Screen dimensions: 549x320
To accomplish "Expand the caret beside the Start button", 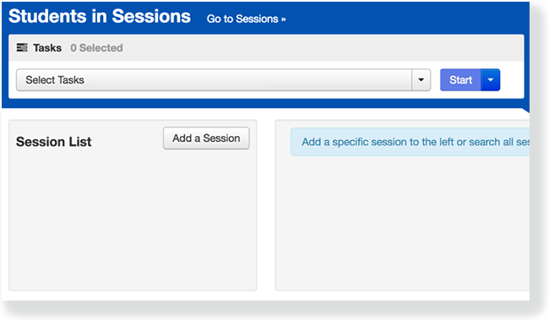I will tap(491, 80).
